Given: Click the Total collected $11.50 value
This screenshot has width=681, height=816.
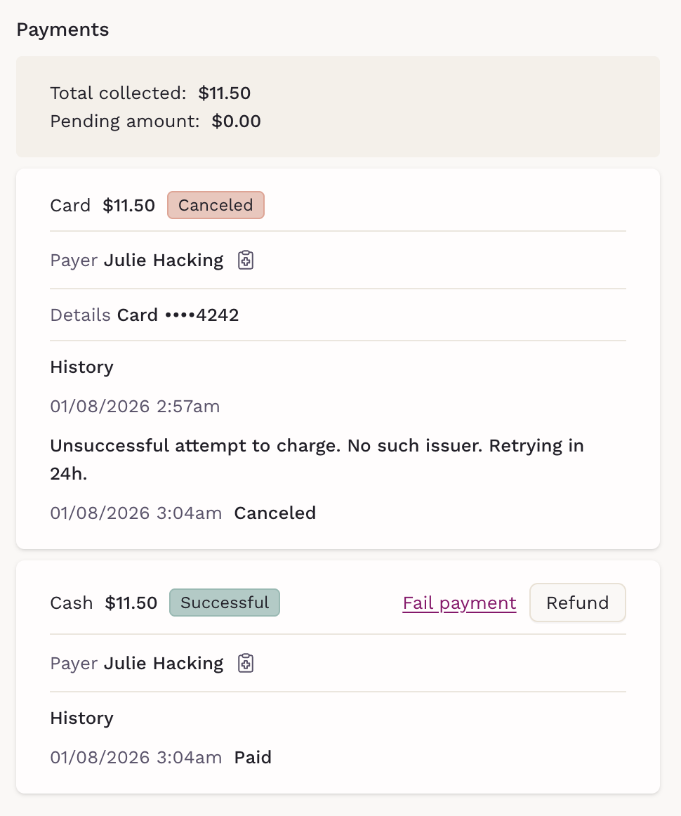Looking at the screenshot, I should pyautogui.click(x=224, y=93).
